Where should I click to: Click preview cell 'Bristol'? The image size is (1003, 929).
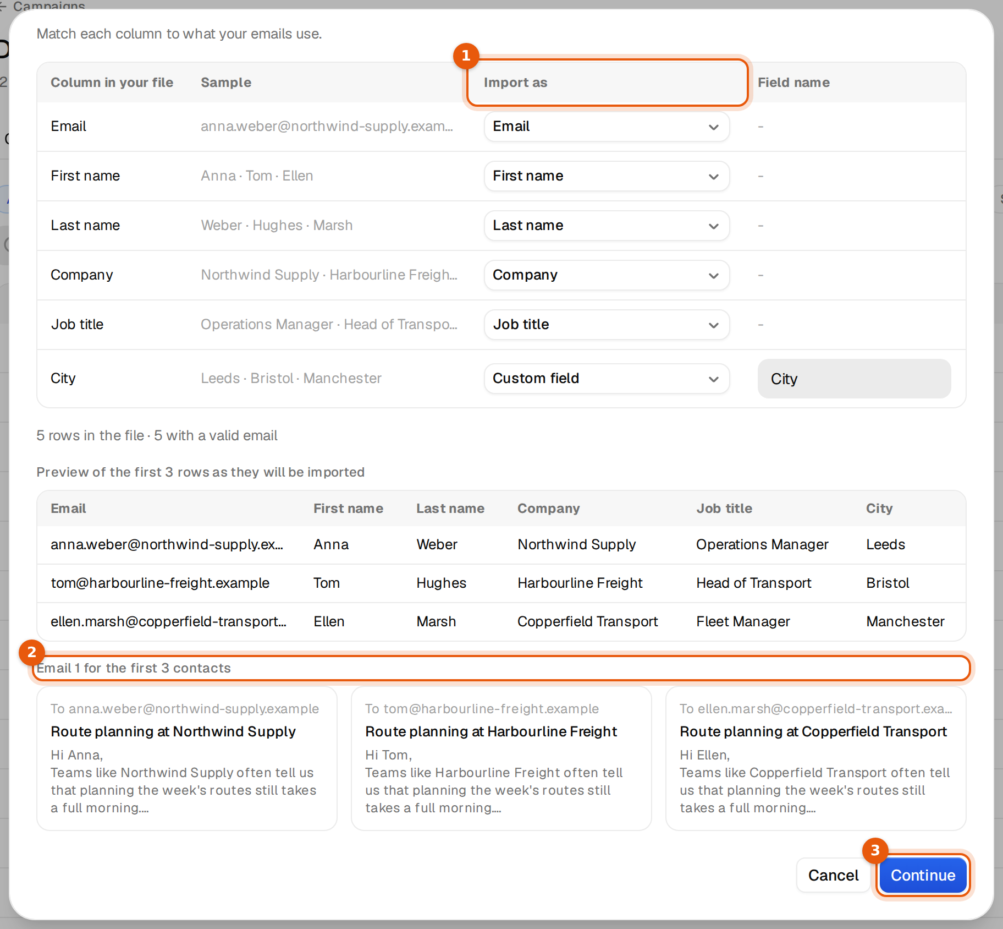[888, 583]
